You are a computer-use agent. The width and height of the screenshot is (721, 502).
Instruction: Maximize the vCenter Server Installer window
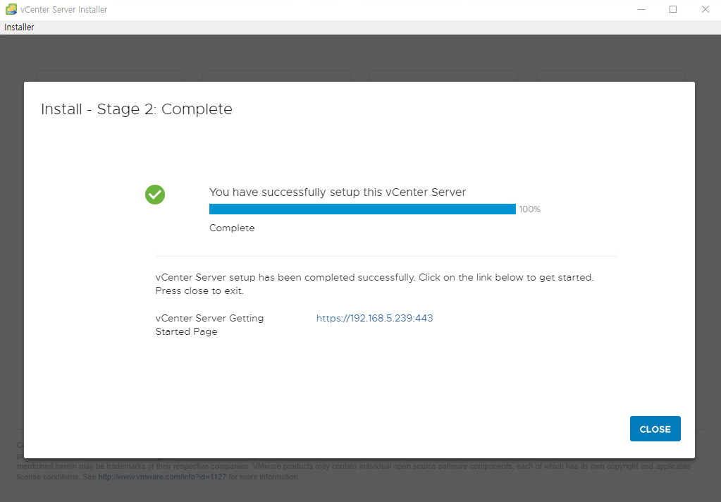point(673,9)
